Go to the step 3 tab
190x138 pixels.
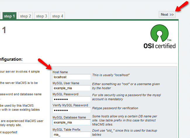click(x=42, y=16)
